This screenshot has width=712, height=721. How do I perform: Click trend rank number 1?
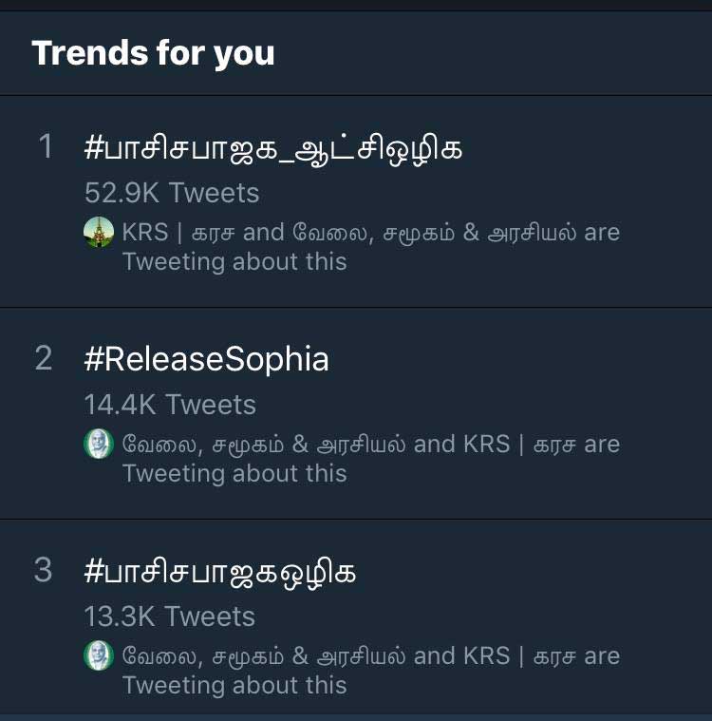[x=46, y=146]
